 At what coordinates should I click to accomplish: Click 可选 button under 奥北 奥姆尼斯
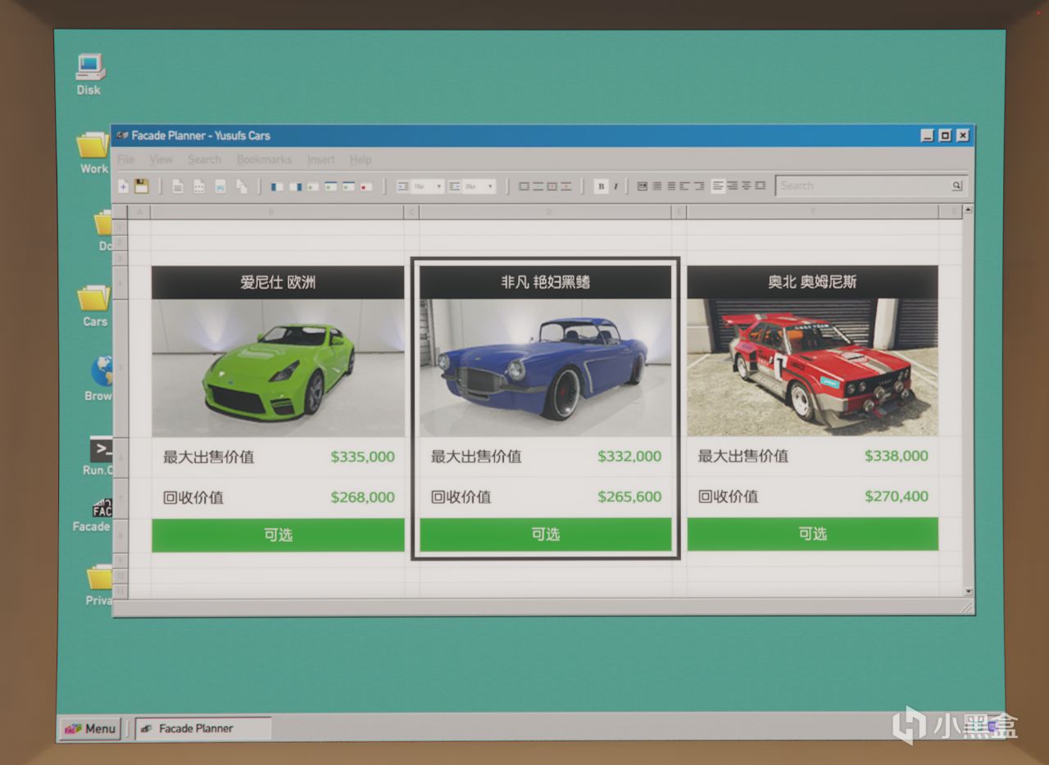[x=813, y=534]
